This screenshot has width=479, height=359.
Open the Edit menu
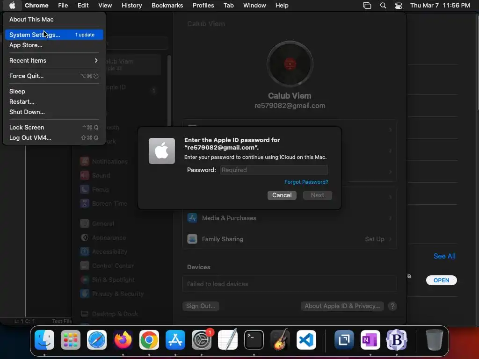(83, 5)
